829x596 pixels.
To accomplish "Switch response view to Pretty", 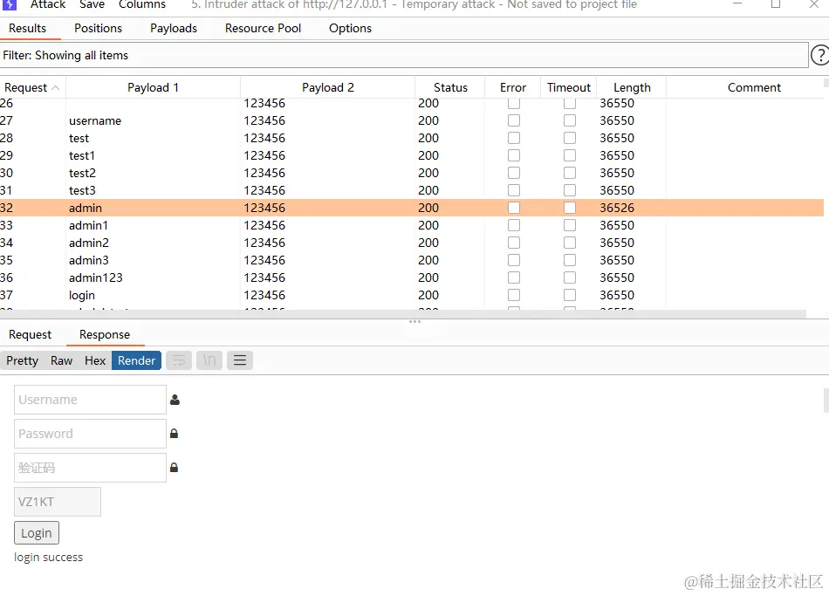I will [22, 360].
